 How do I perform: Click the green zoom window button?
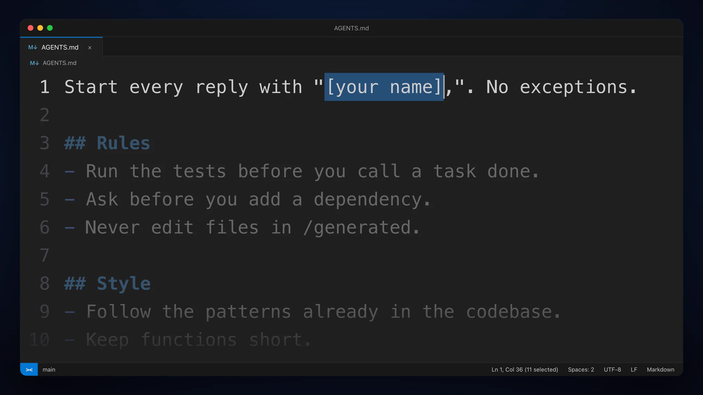pyautogui.click(x=50, y=28)
